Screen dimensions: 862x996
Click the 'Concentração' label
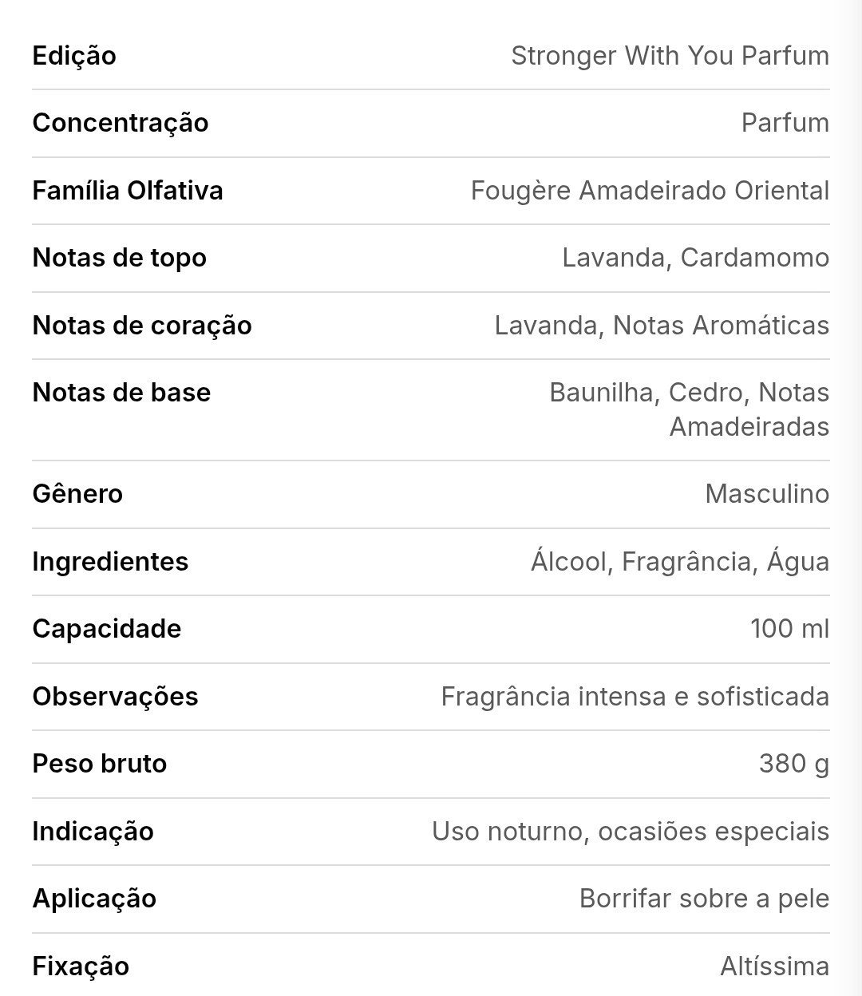click(121, 124)
